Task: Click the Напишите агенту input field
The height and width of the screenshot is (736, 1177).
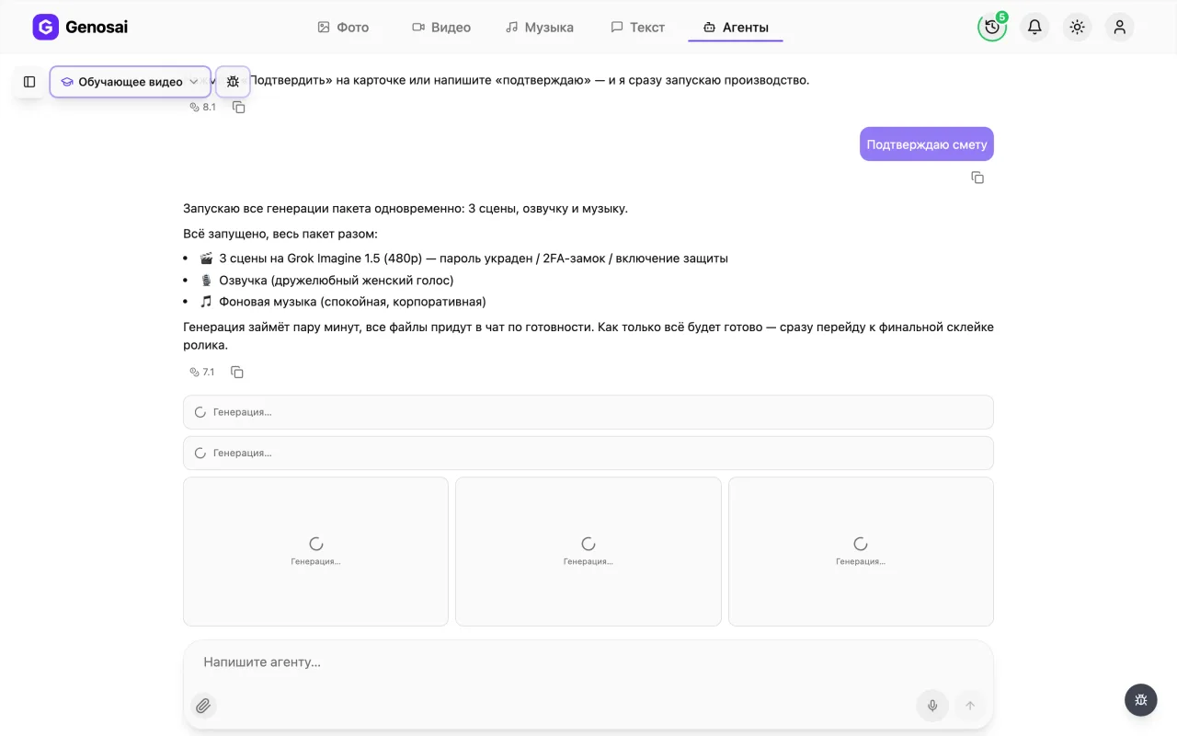Action: (x=588, y=662)
